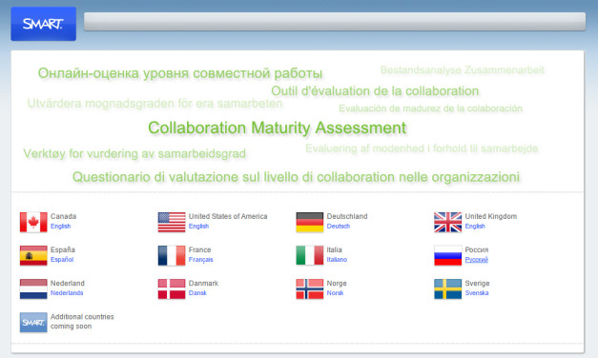Screen dimensions: 598x358
Task: Click the Questionario di valutazione Italian title
Action: 296,177
